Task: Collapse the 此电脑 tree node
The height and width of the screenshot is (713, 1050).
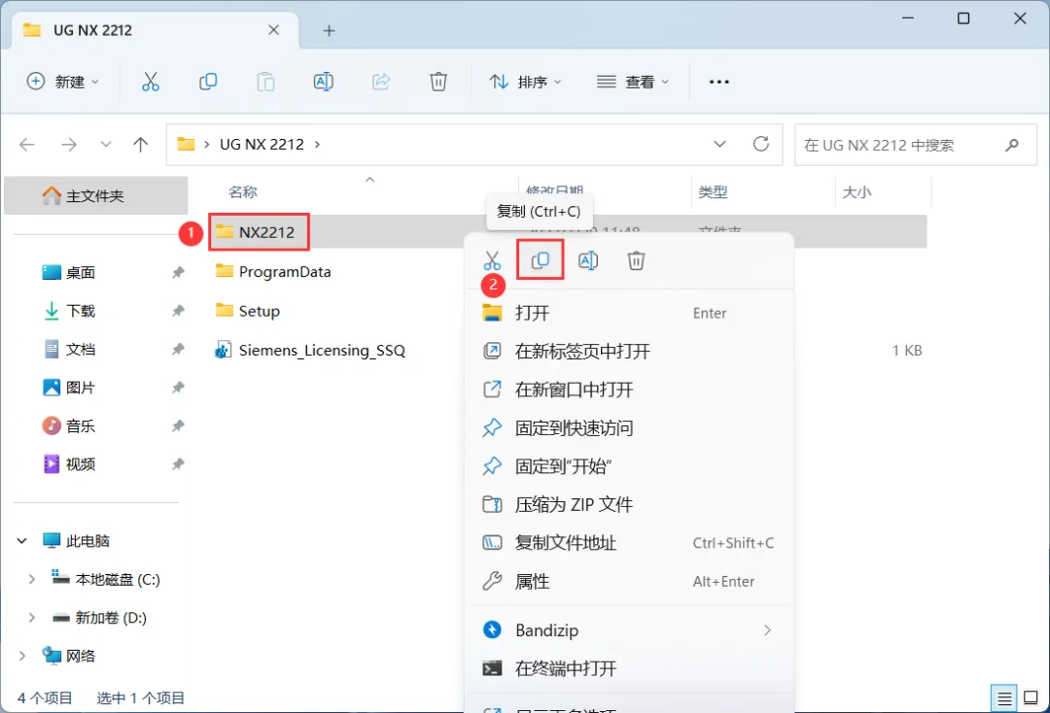Action: (22, 540)
